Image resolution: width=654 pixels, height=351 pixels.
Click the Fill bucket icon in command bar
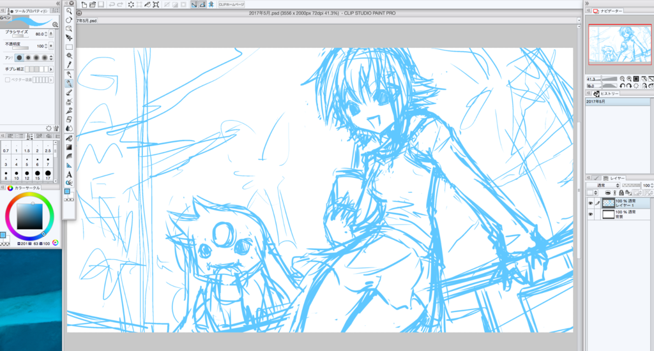point(148,4)
